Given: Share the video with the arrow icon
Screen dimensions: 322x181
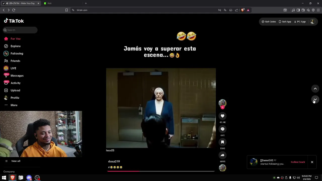Looking at the screenshot, I should [x=222, y=155].
